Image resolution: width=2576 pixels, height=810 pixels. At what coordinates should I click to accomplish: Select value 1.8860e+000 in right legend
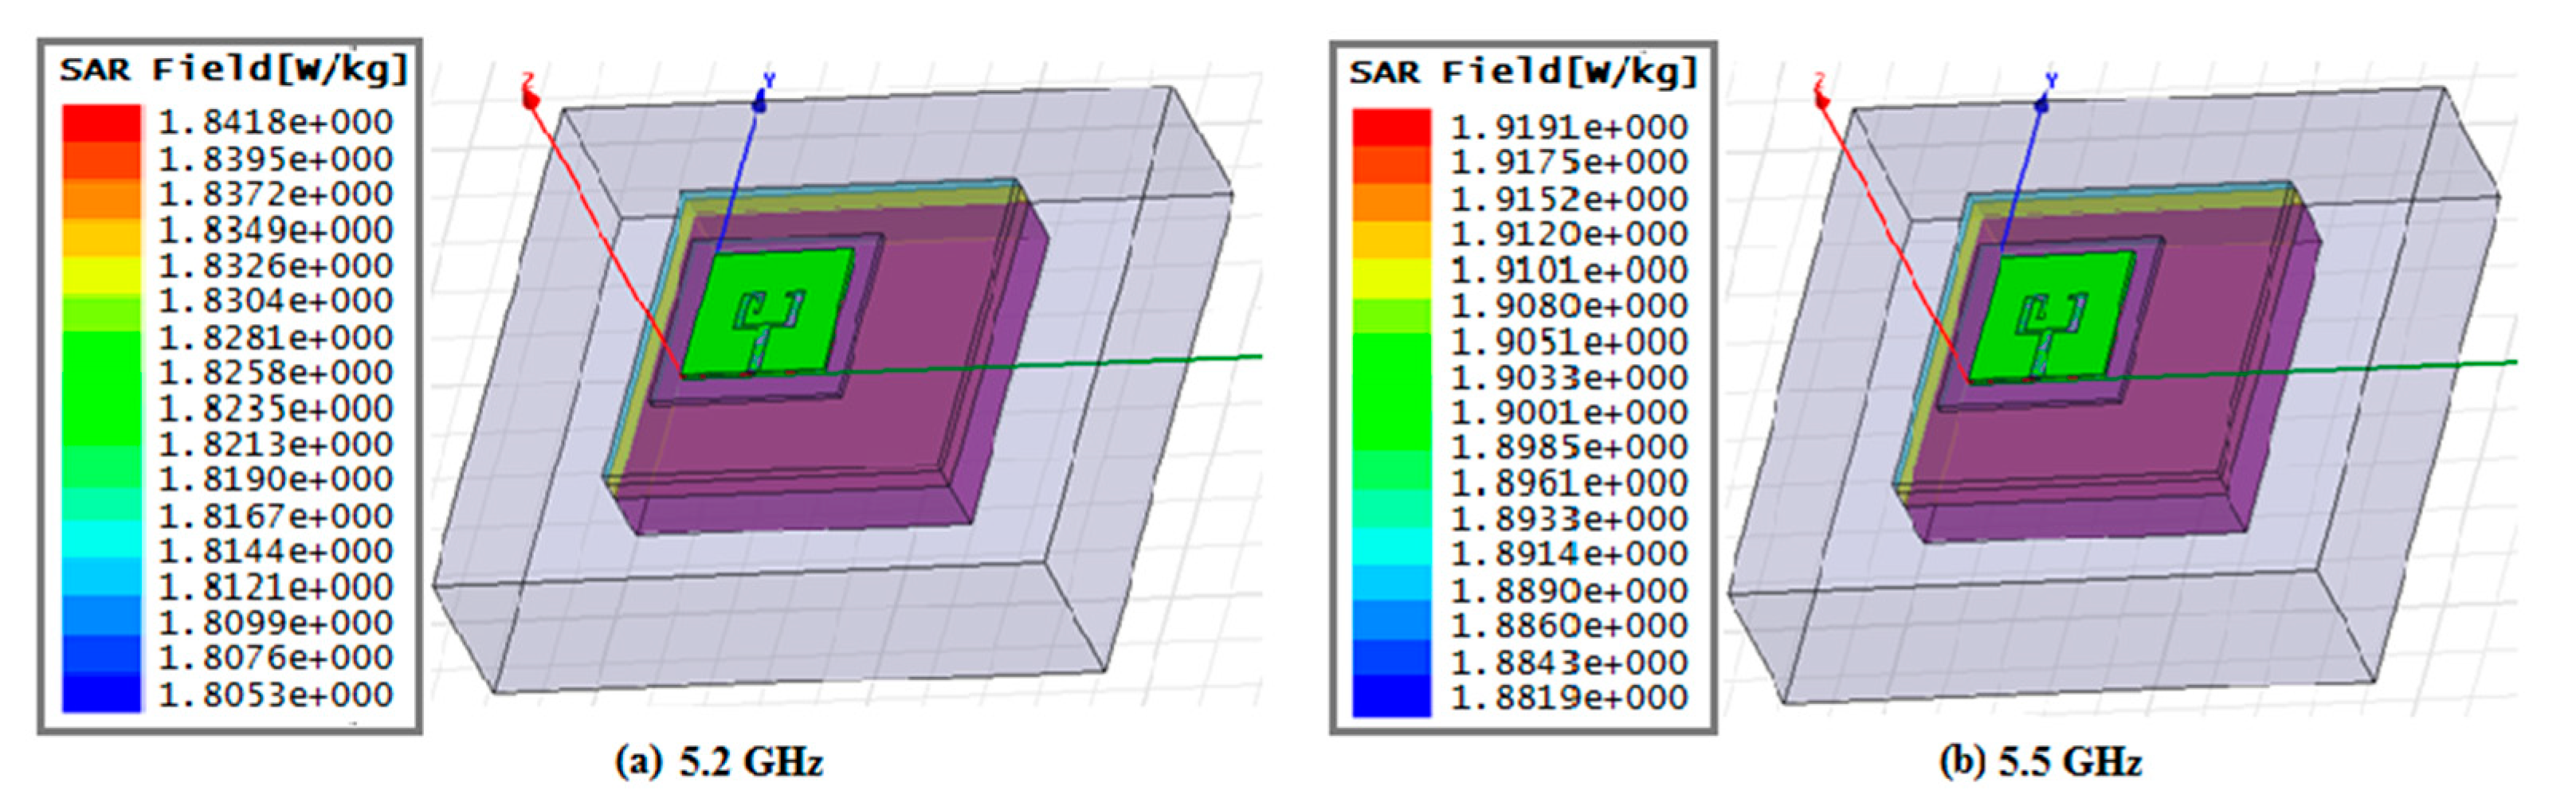[x=1569, y=626]
